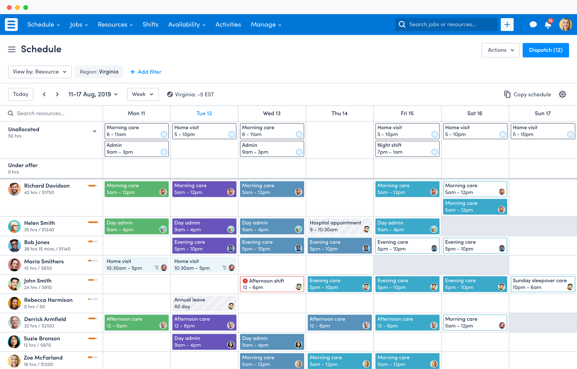Screen dimensions: 577x369
Task: Collapse the Unallocated row chevron
Action: click(x=94, y=131)
